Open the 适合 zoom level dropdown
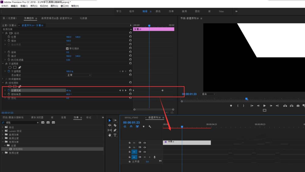Viewport: 305px width, 172px height. (209, 94)
